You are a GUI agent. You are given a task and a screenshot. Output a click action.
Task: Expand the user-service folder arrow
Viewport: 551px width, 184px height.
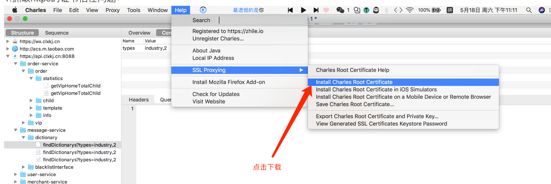coord(15,174)
